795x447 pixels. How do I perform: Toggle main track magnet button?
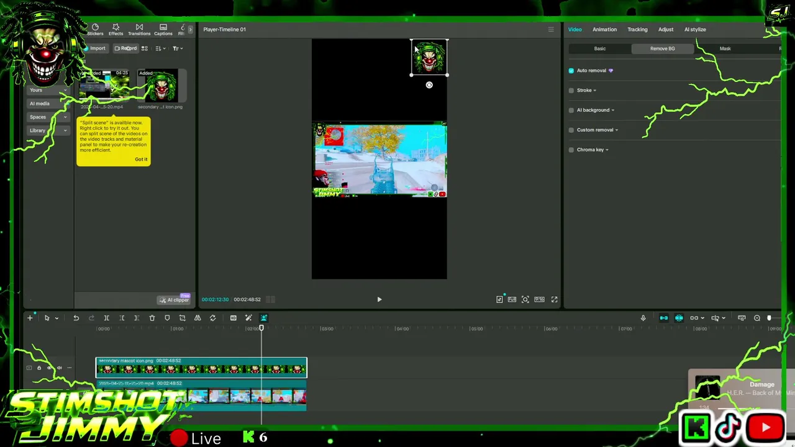click(663, 318)
